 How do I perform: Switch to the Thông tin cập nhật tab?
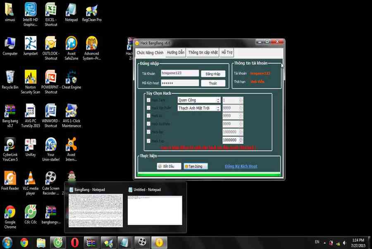point(203,53)
